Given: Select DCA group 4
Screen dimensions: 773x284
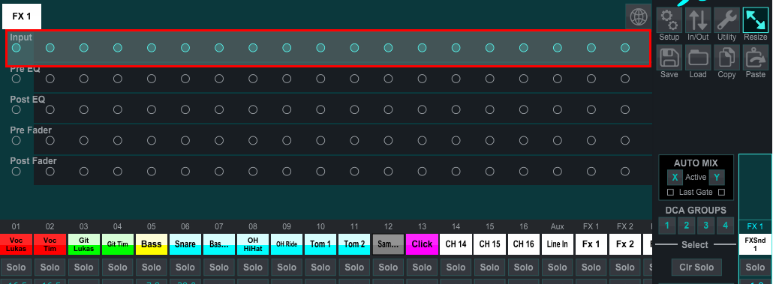Looking at the screenshot, I should (725, 226).
